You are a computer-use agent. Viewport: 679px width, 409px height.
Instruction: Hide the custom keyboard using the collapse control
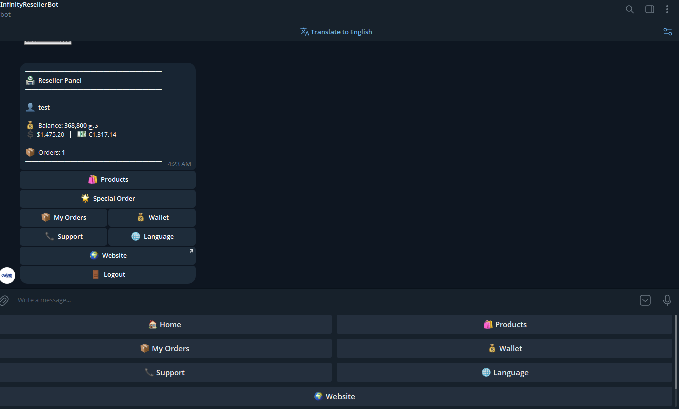tap(645, 300)
